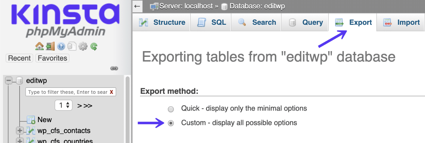Clear the table filter with red X
This screenshot has width=425, height=143.
111,92
